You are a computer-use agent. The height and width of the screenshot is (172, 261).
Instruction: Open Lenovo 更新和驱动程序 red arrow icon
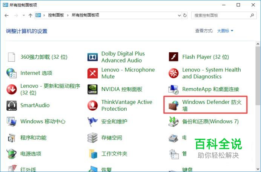[x=11, y=89]
